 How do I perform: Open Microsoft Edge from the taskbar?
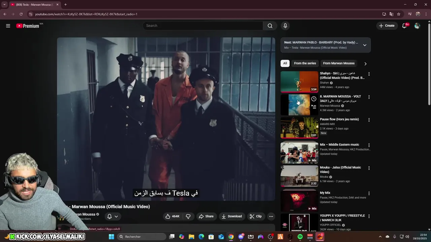coord(201,237)
